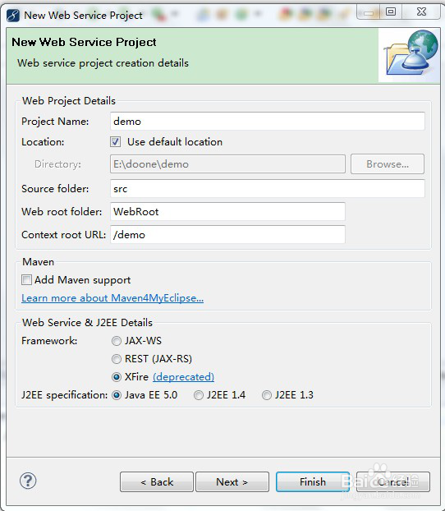The height and width of the screenshot is (511, 445).
Task: Open the XFire deprecated link
Action: coord(183,377)
